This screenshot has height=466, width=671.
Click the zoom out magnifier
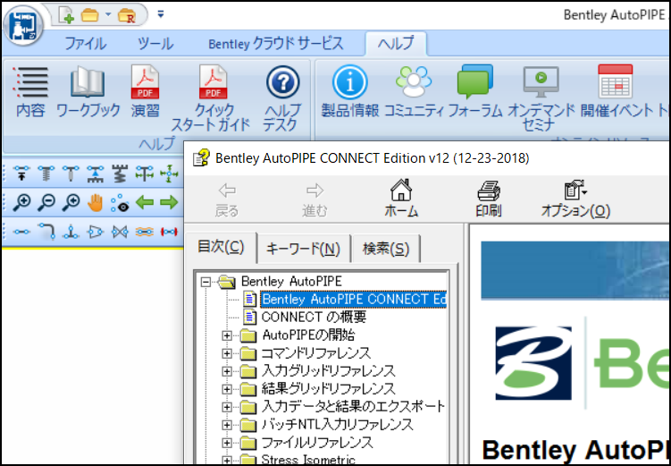coord(46,202)
